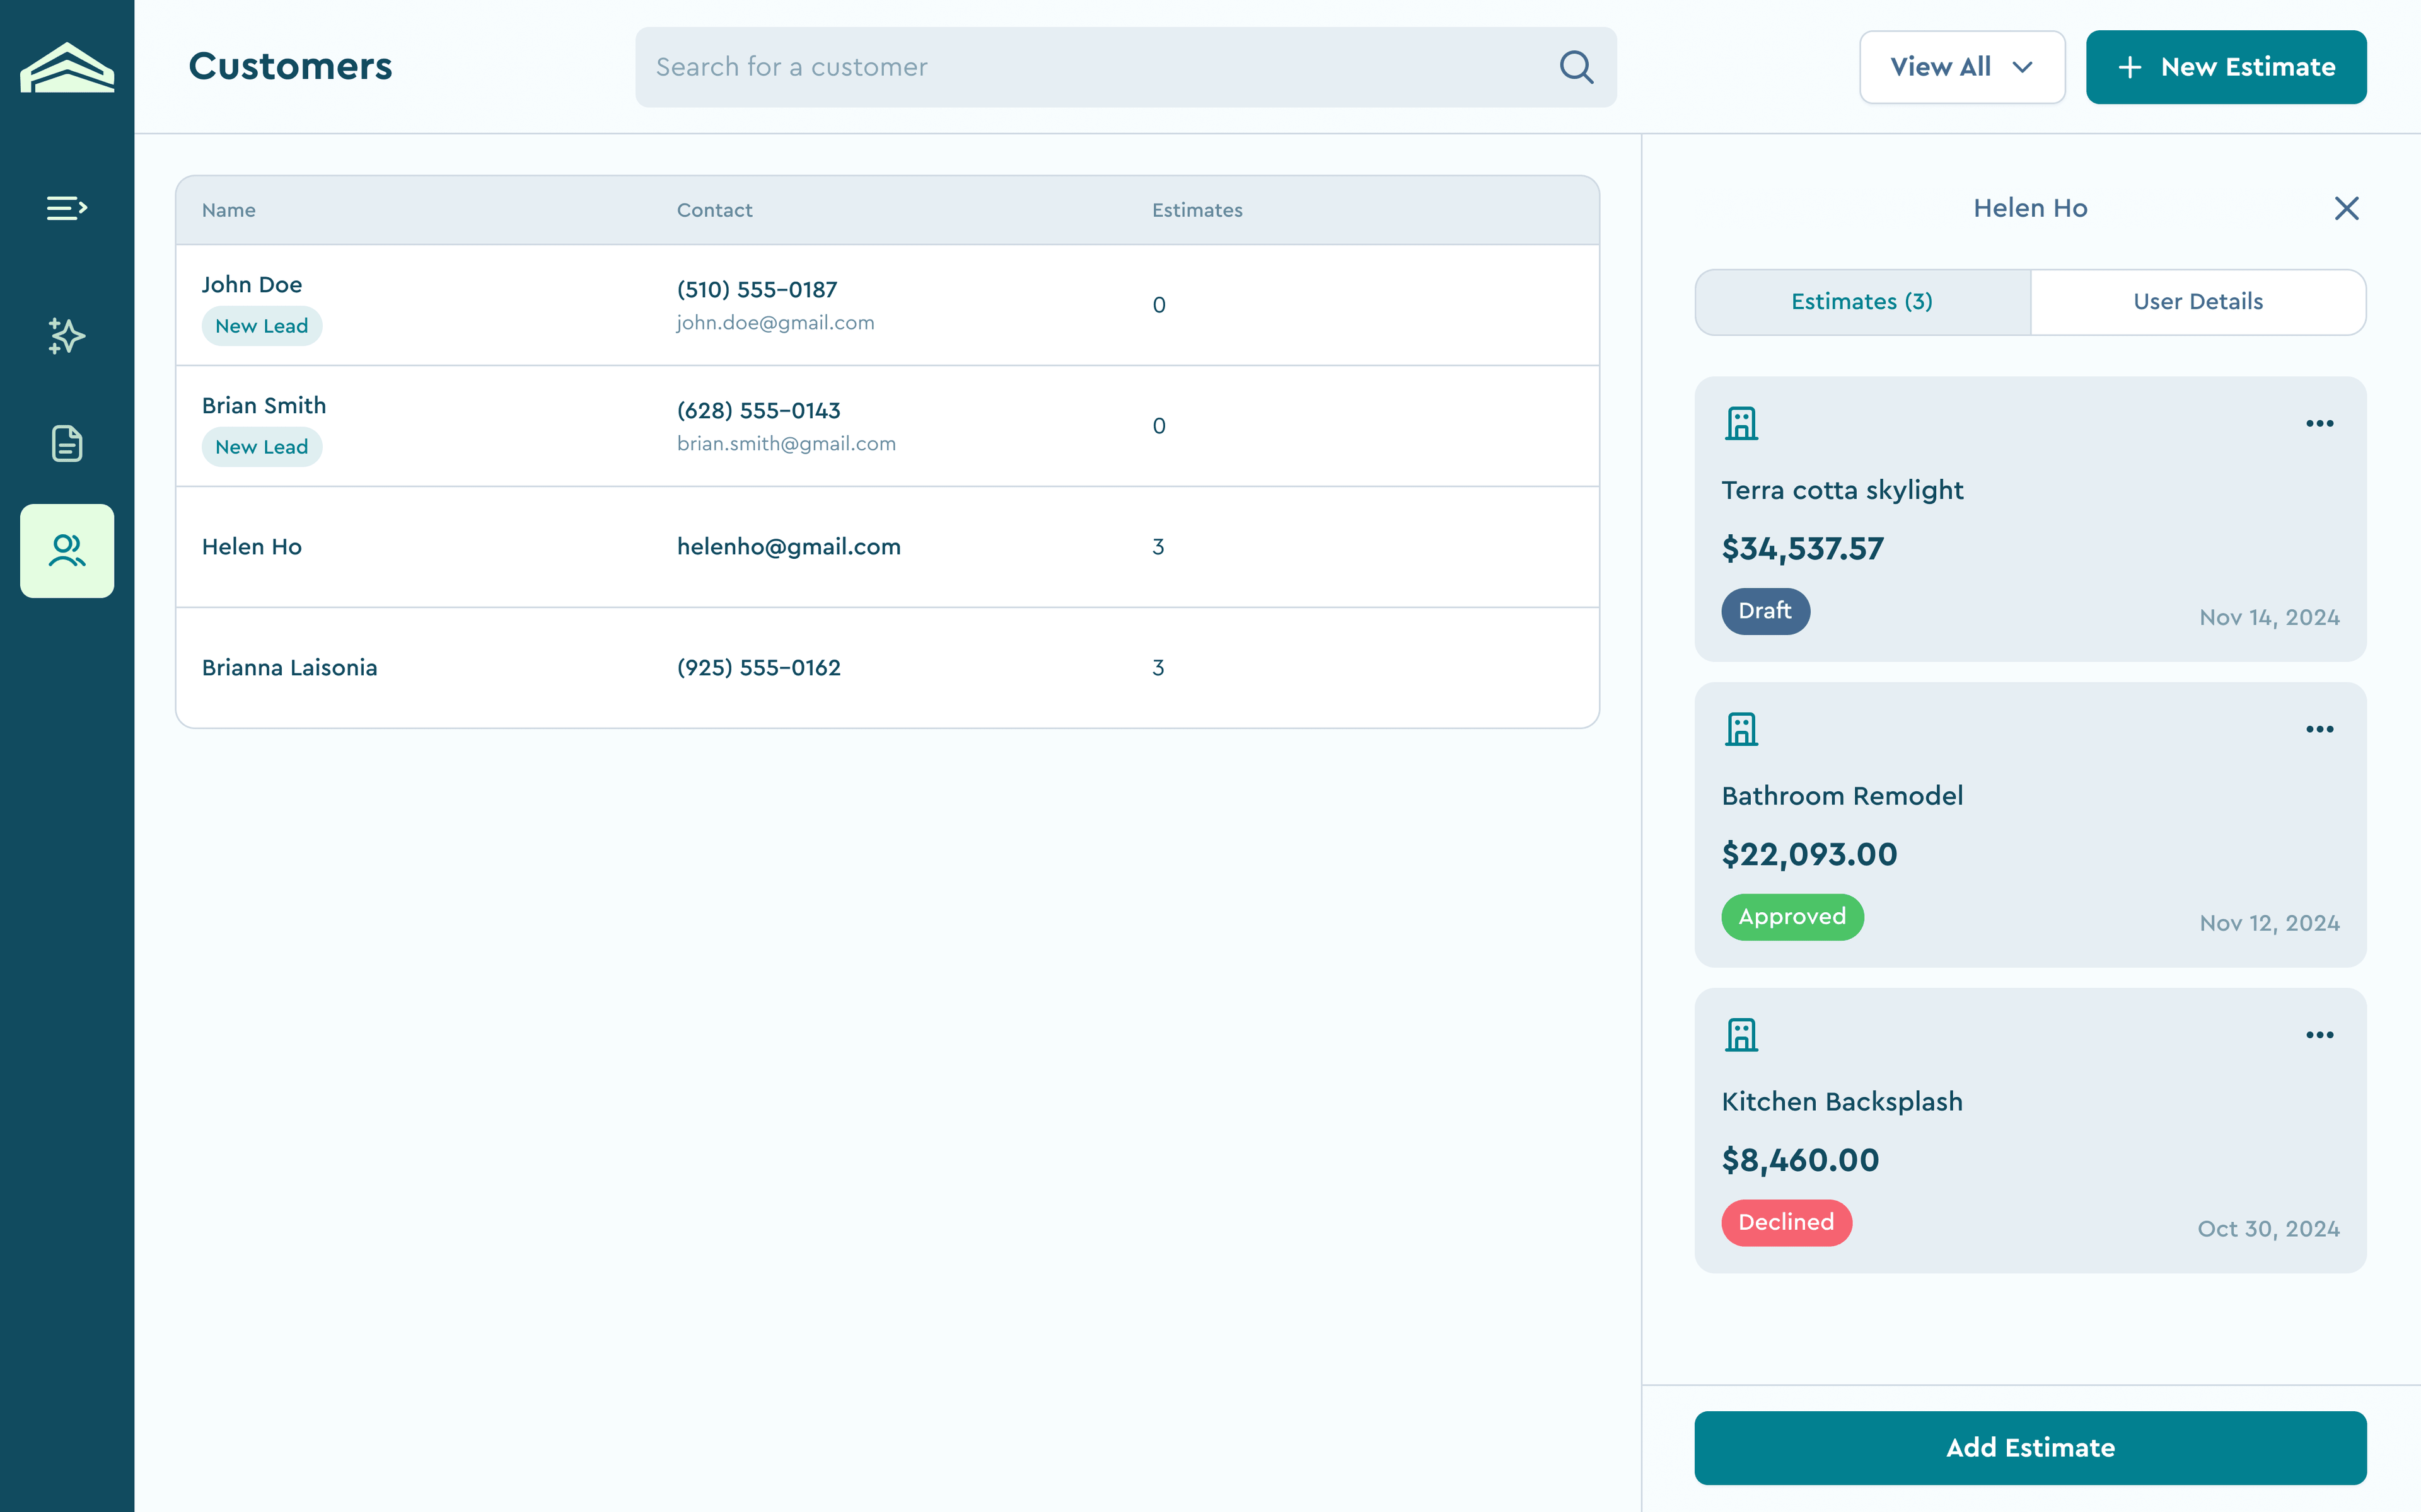Open more options for Bathroom Remodel

[x=2320, y=730]
